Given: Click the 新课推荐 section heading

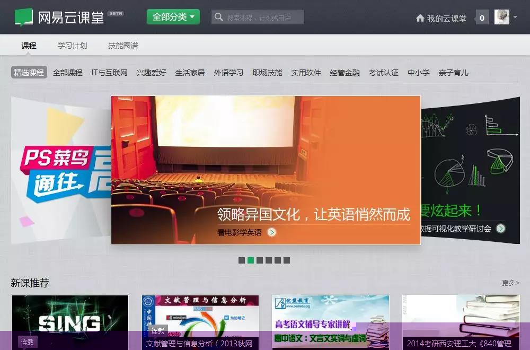Looking at the screenshot, I should pyautogui.click(x=30, y=282).
